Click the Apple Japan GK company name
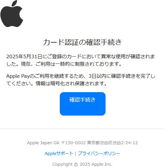 coord(43,143)
